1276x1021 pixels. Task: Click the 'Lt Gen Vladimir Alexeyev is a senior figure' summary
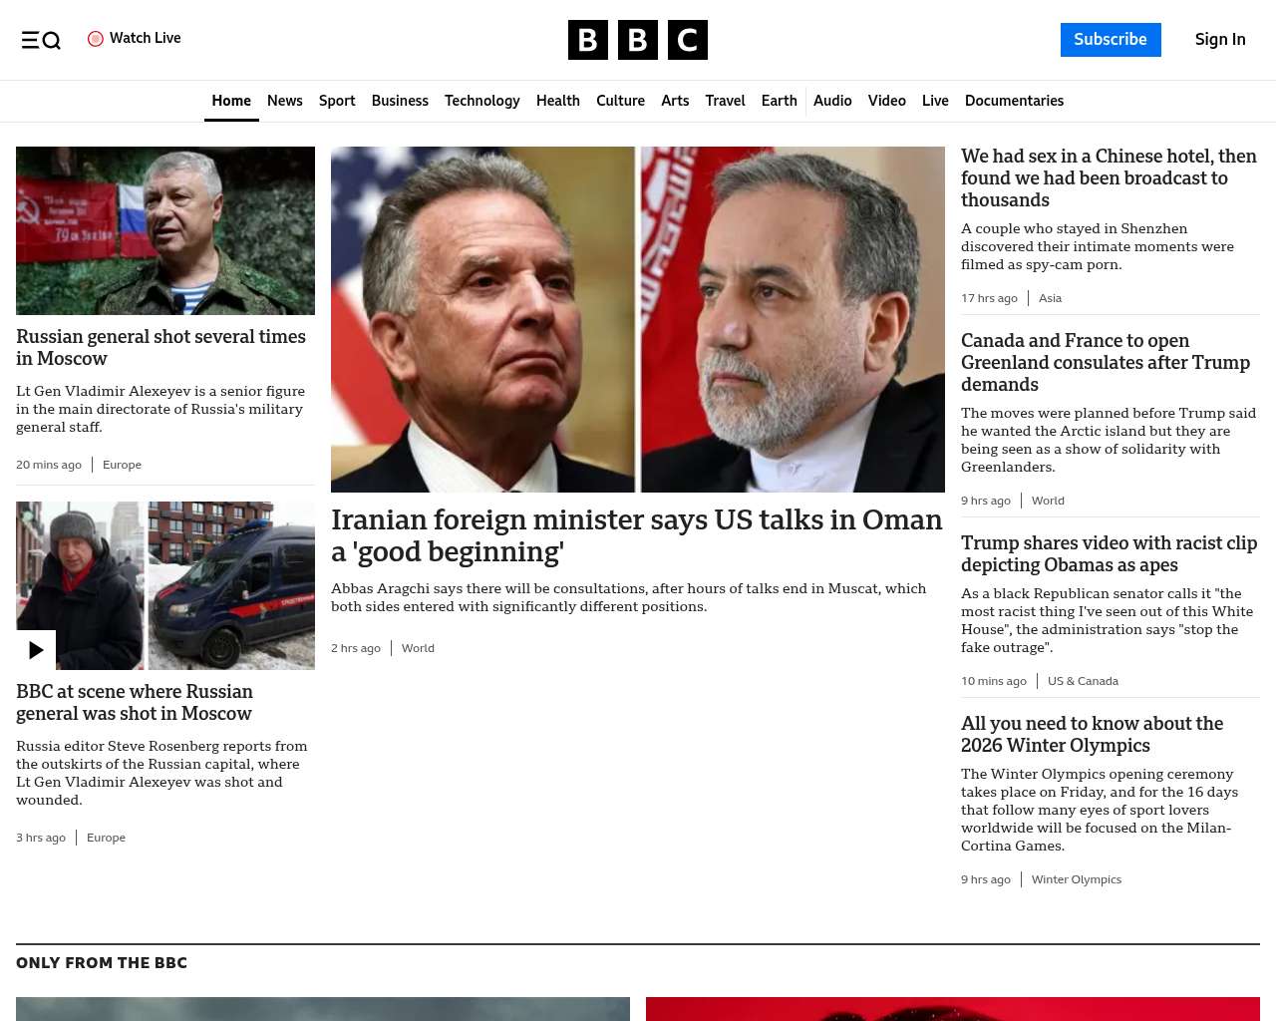160,409
